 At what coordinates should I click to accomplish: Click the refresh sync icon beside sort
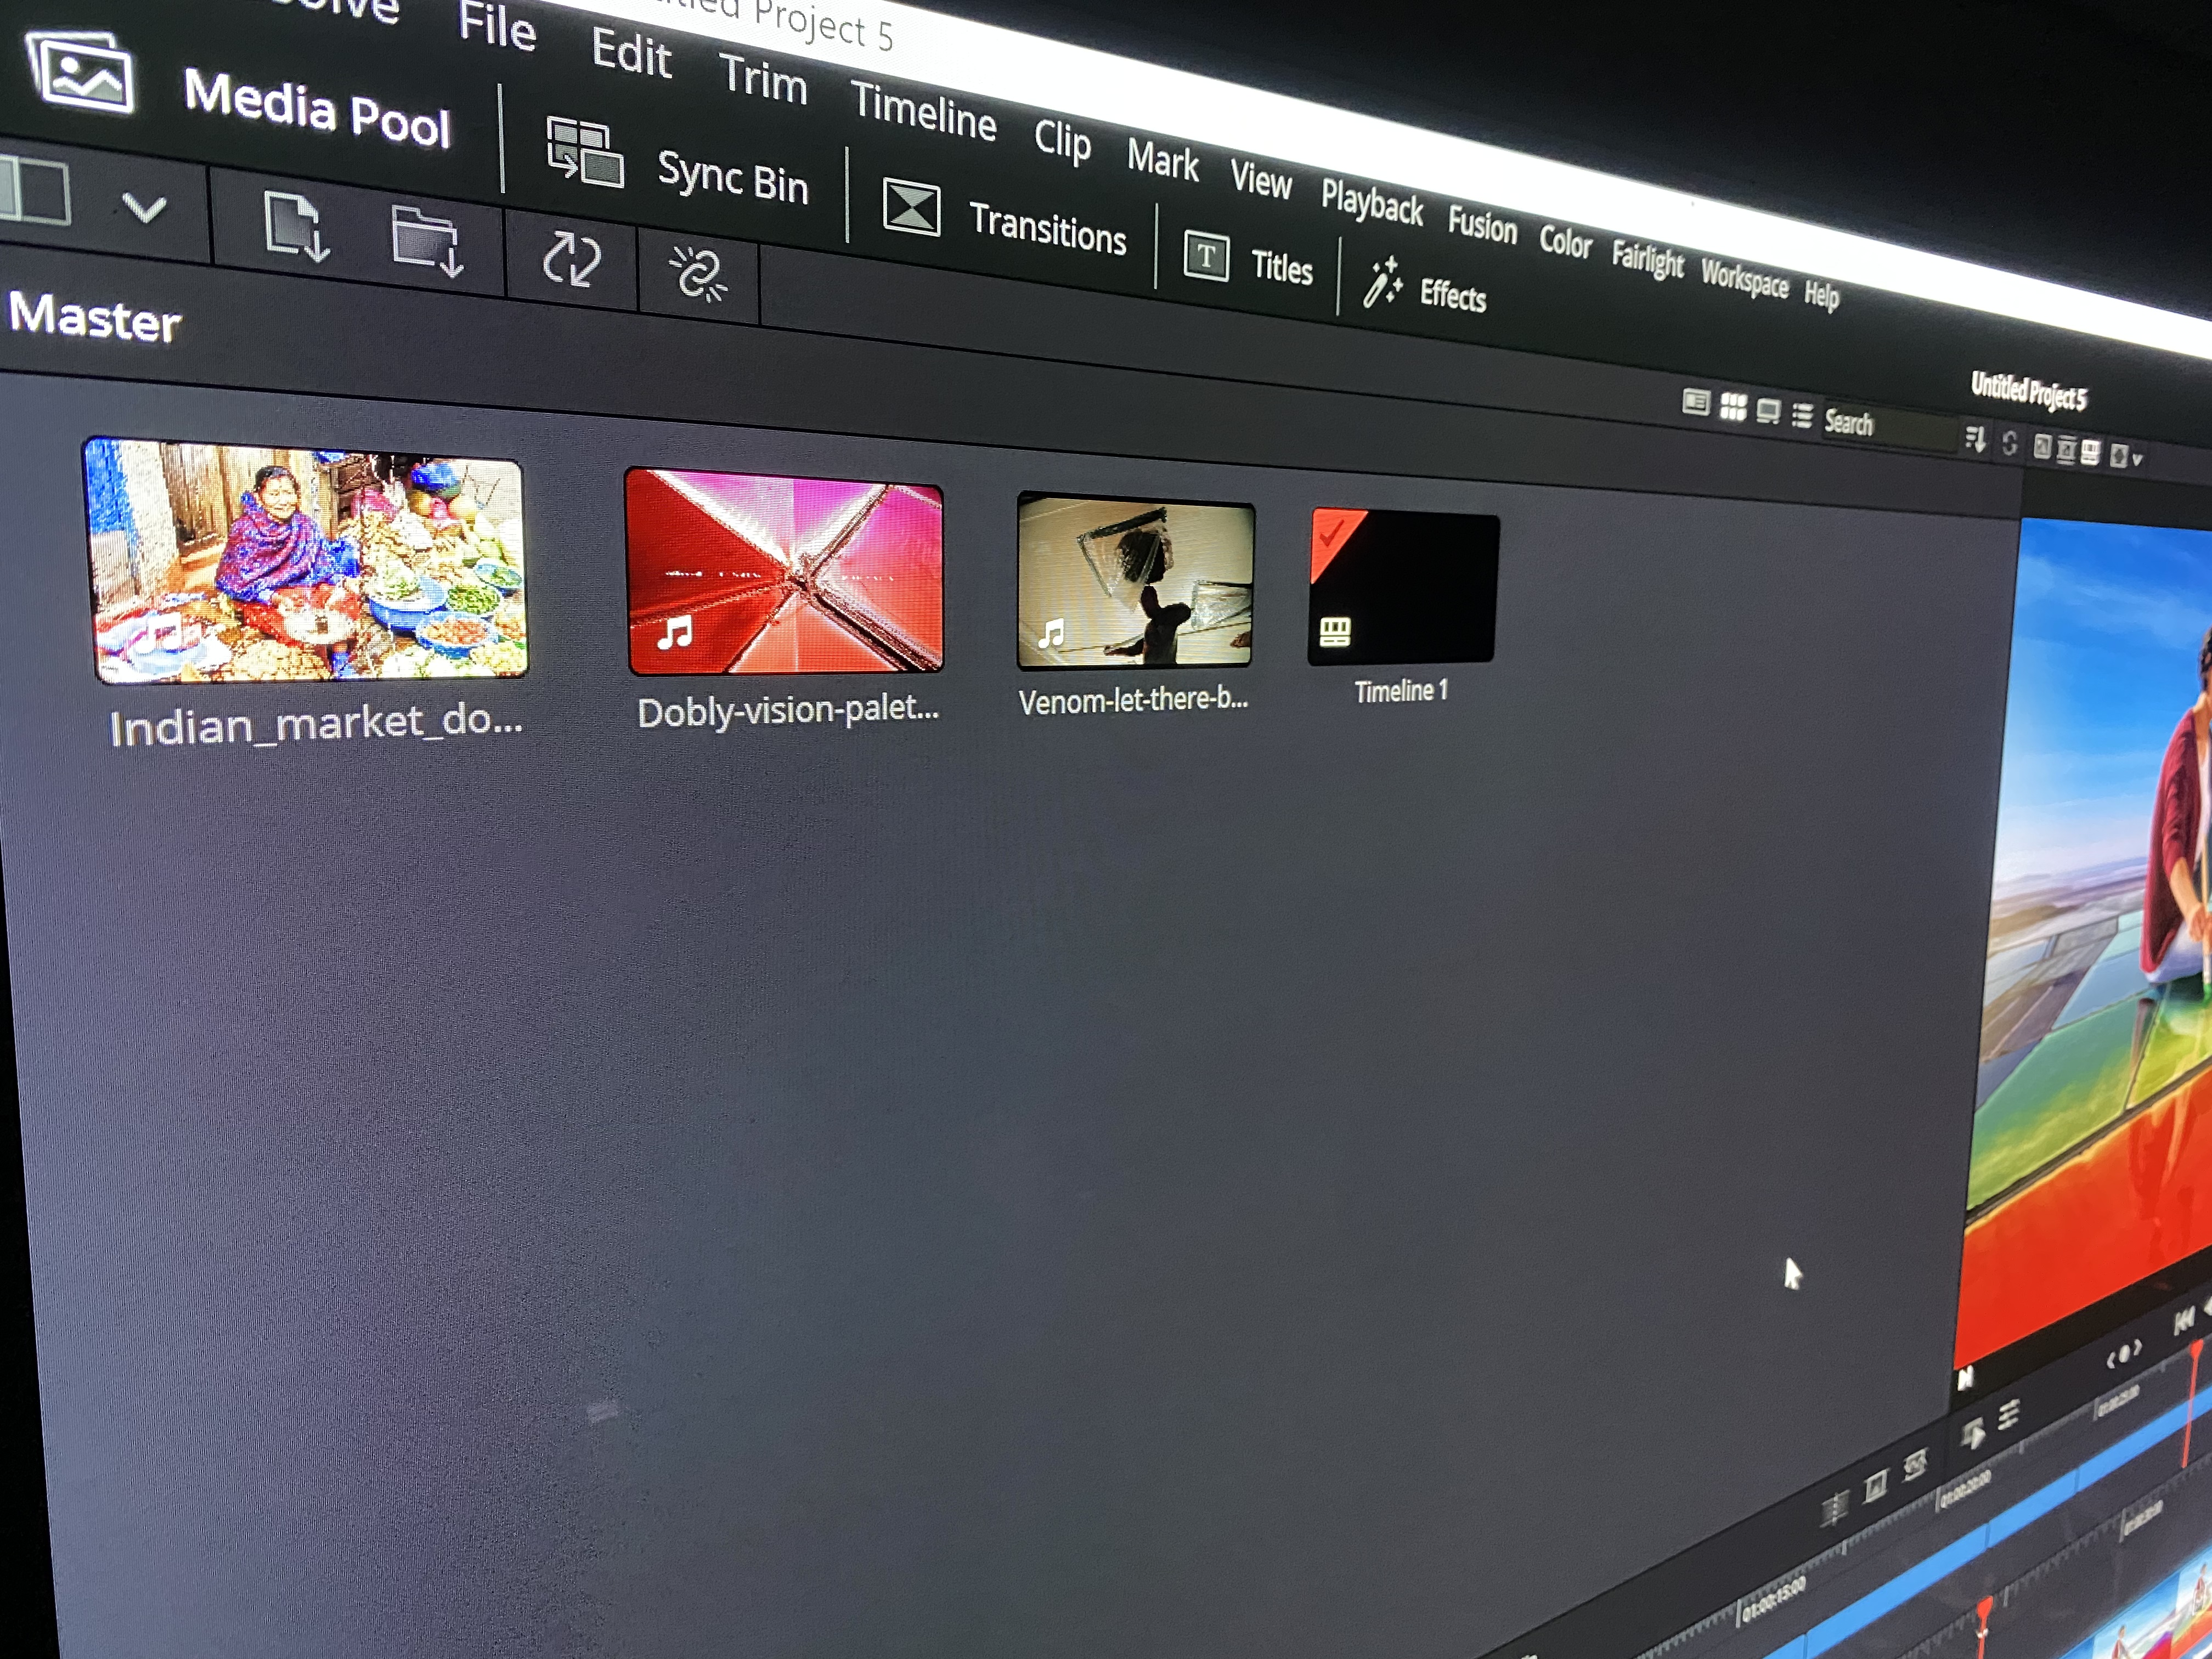(2009, 443)
